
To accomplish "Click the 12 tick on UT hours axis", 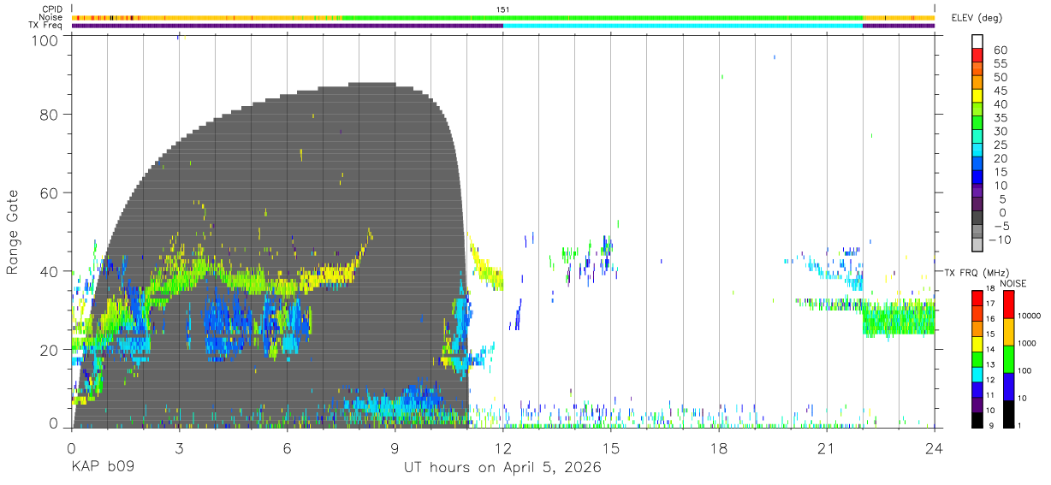I will tap(503, 447).
